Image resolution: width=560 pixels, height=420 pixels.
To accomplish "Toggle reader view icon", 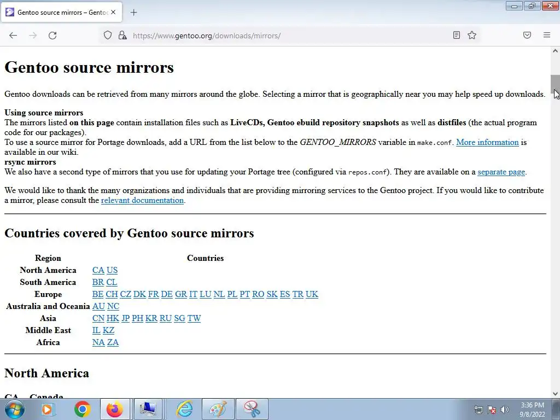I will [x=457, y=35].
